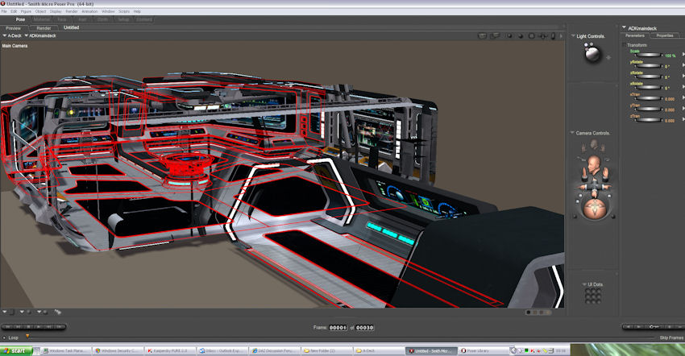The image size is (685, 356).
Task: Click the current frame number field
Action: coord(337,327)
